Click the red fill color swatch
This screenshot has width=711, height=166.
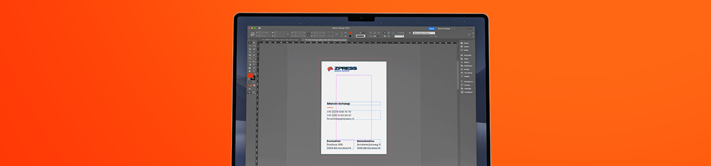click(250, 76)
